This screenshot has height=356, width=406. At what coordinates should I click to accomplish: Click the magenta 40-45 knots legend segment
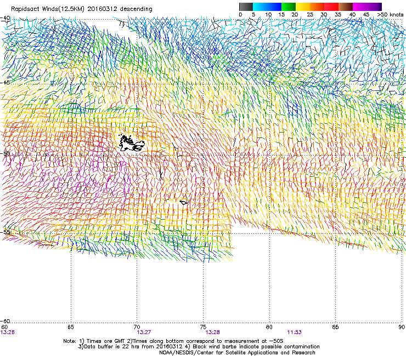(360, 7)
